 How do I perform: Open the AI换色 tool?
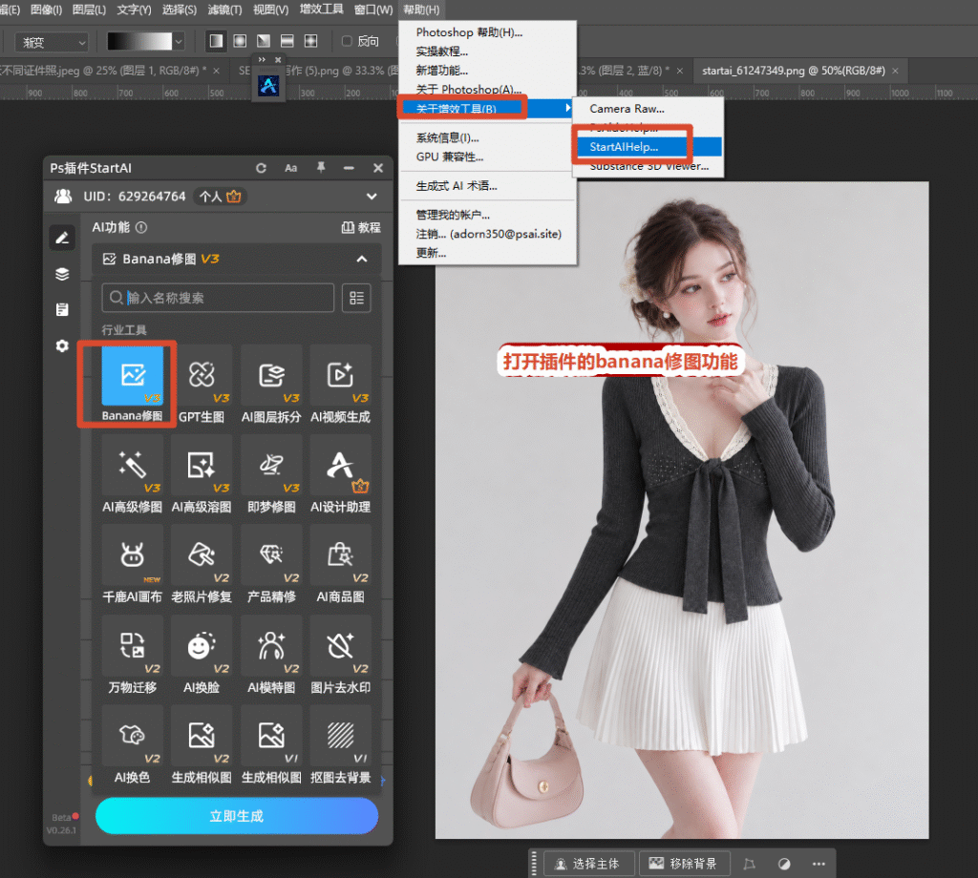click(x=132, y=736)
